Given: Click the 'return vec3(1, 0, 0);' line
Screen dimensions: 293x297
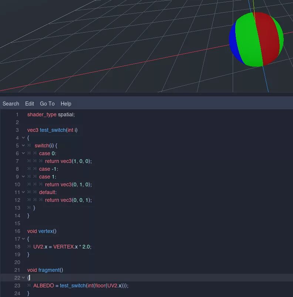Looking at the screenshot, I should (68, 161).
